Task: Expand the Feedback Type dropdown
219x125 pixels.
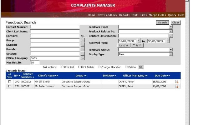Action: coord(171,27)
